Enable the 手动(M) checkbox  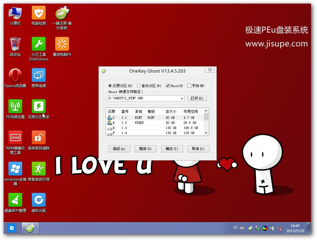tap(196, 86)
